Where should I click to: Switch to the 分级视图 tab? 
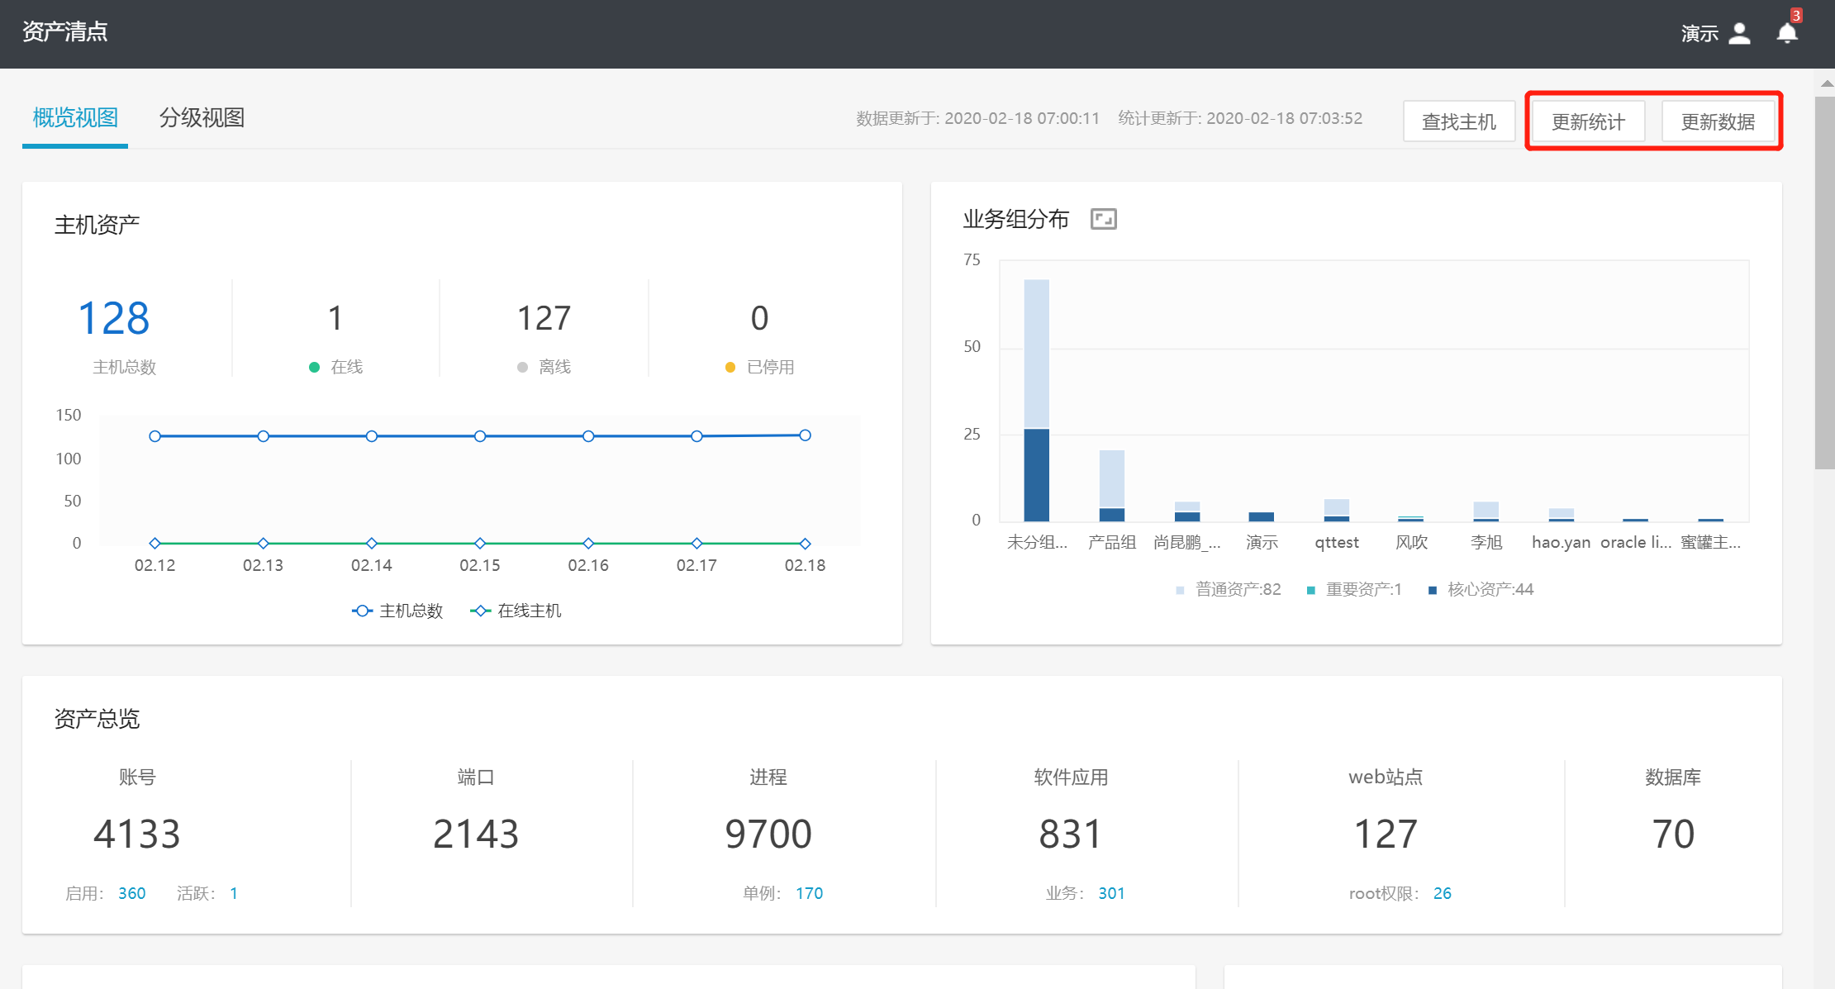coord(202,118)
